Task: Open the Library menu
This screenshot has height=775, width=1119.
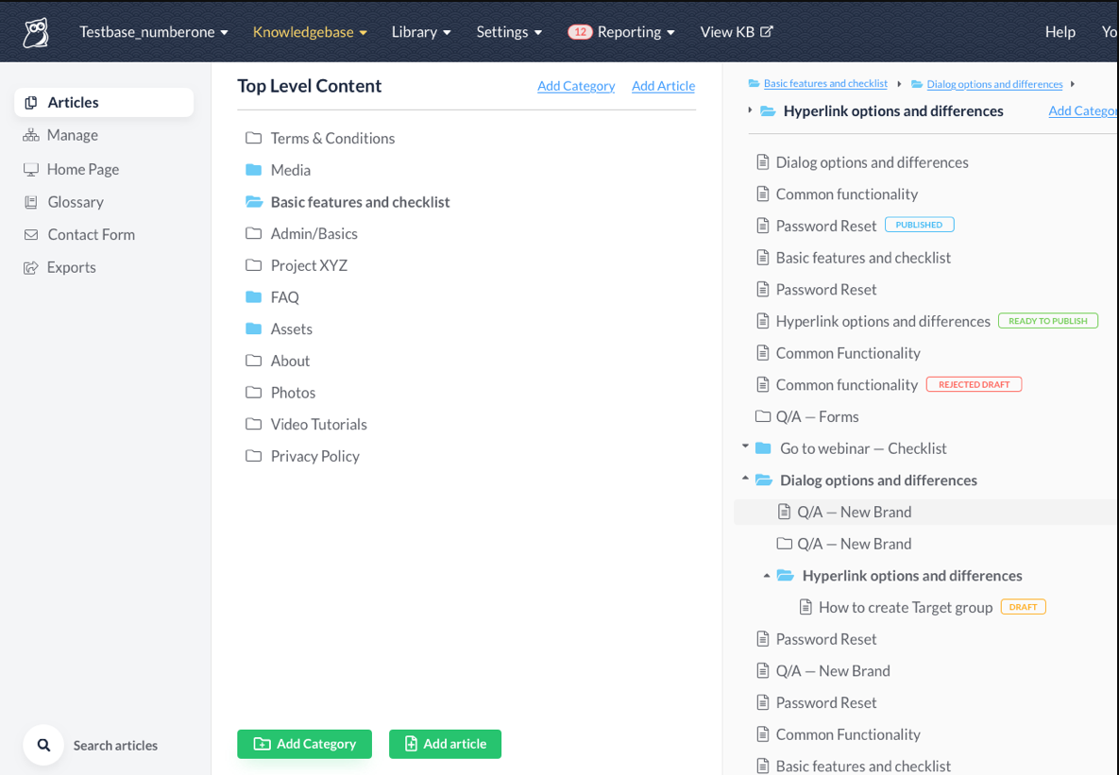Action: click(421, 32)
